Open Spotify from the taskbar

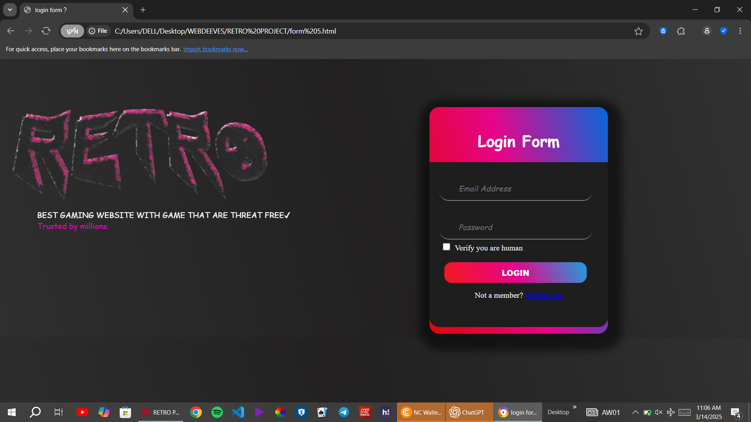[217, 412]
